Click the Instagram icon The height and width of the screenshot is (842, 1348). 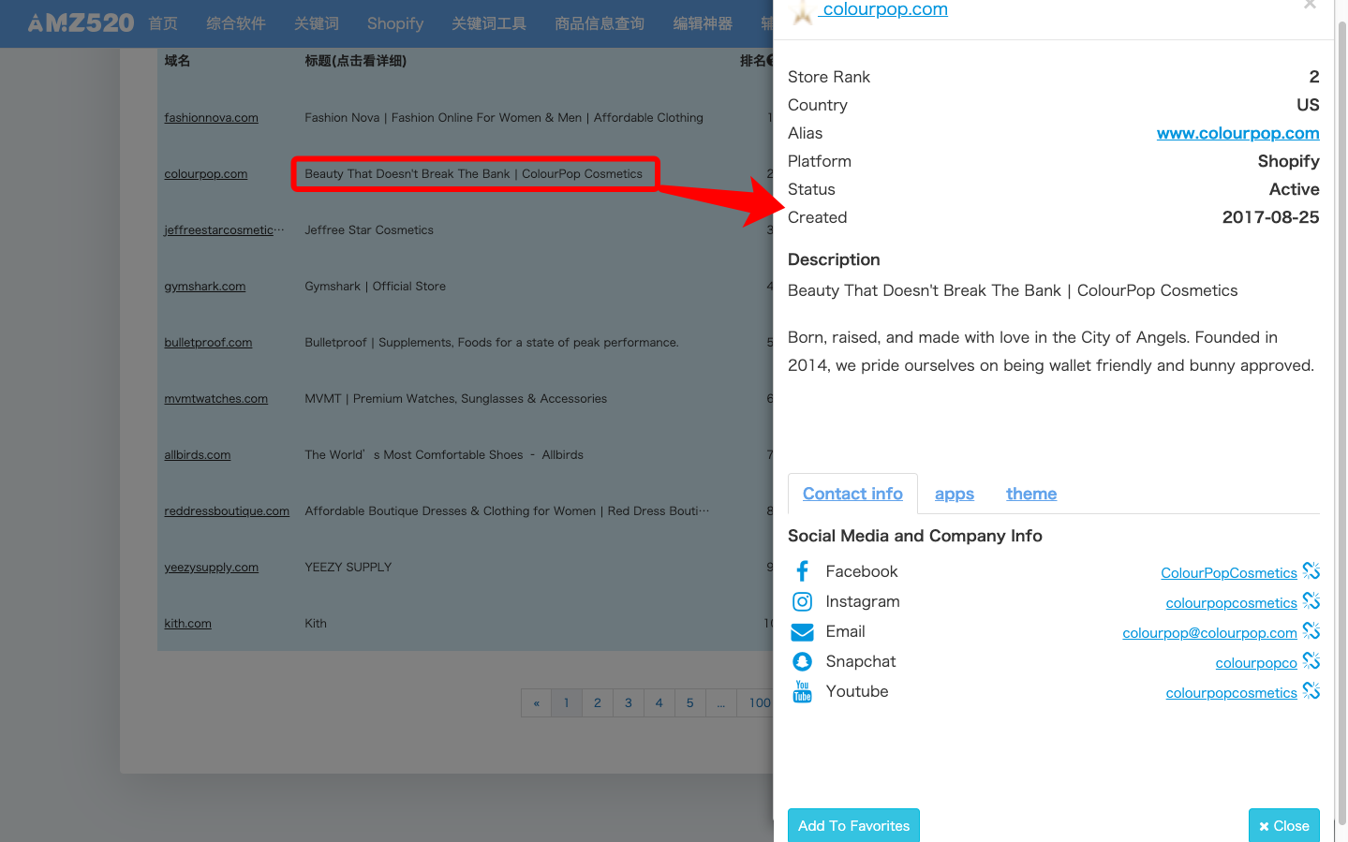pos(802,601)
